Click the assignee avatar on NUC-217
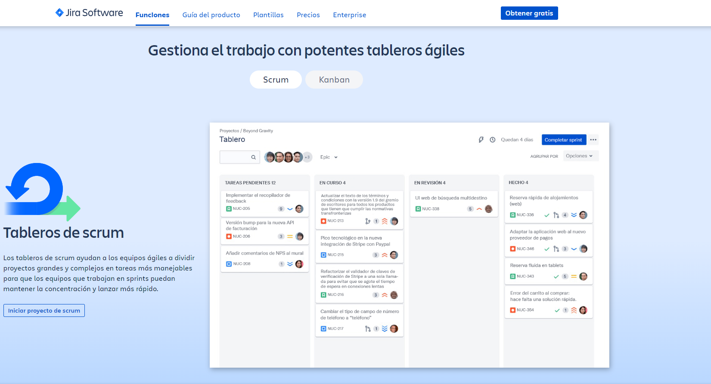The image size is (711, 384). (x=394, y=329)
